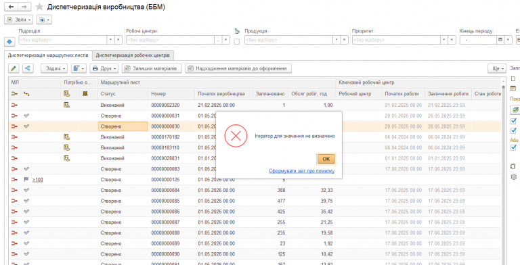Switch to Диспетчеризація робочих центрів tab
The width and height of the screenshot is (520, 265).
click(133, 55)
